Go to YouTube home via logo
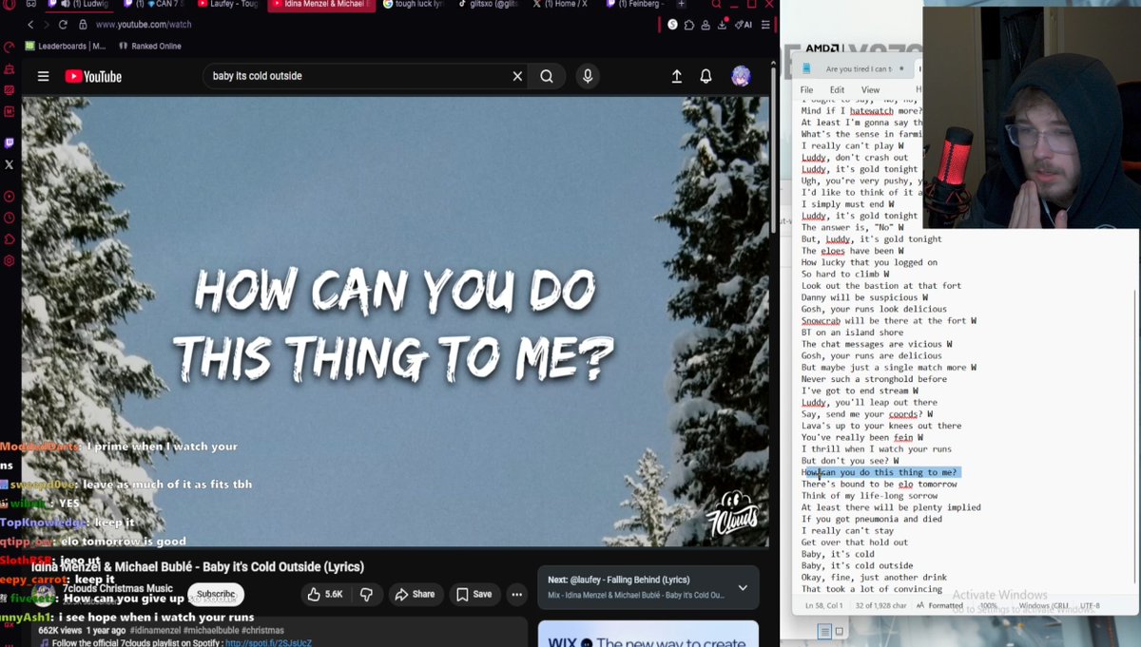 click(93, 76)
